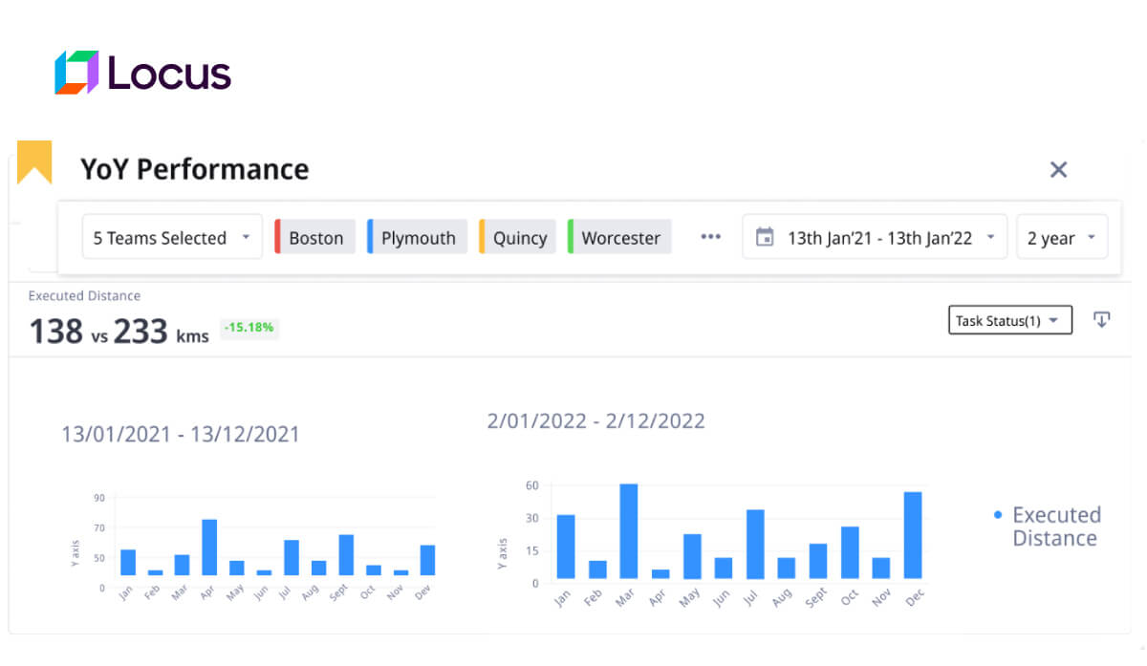Click the Executed Distance legend dot
This screenshot has width=1147, height=666.
[998, 515]
